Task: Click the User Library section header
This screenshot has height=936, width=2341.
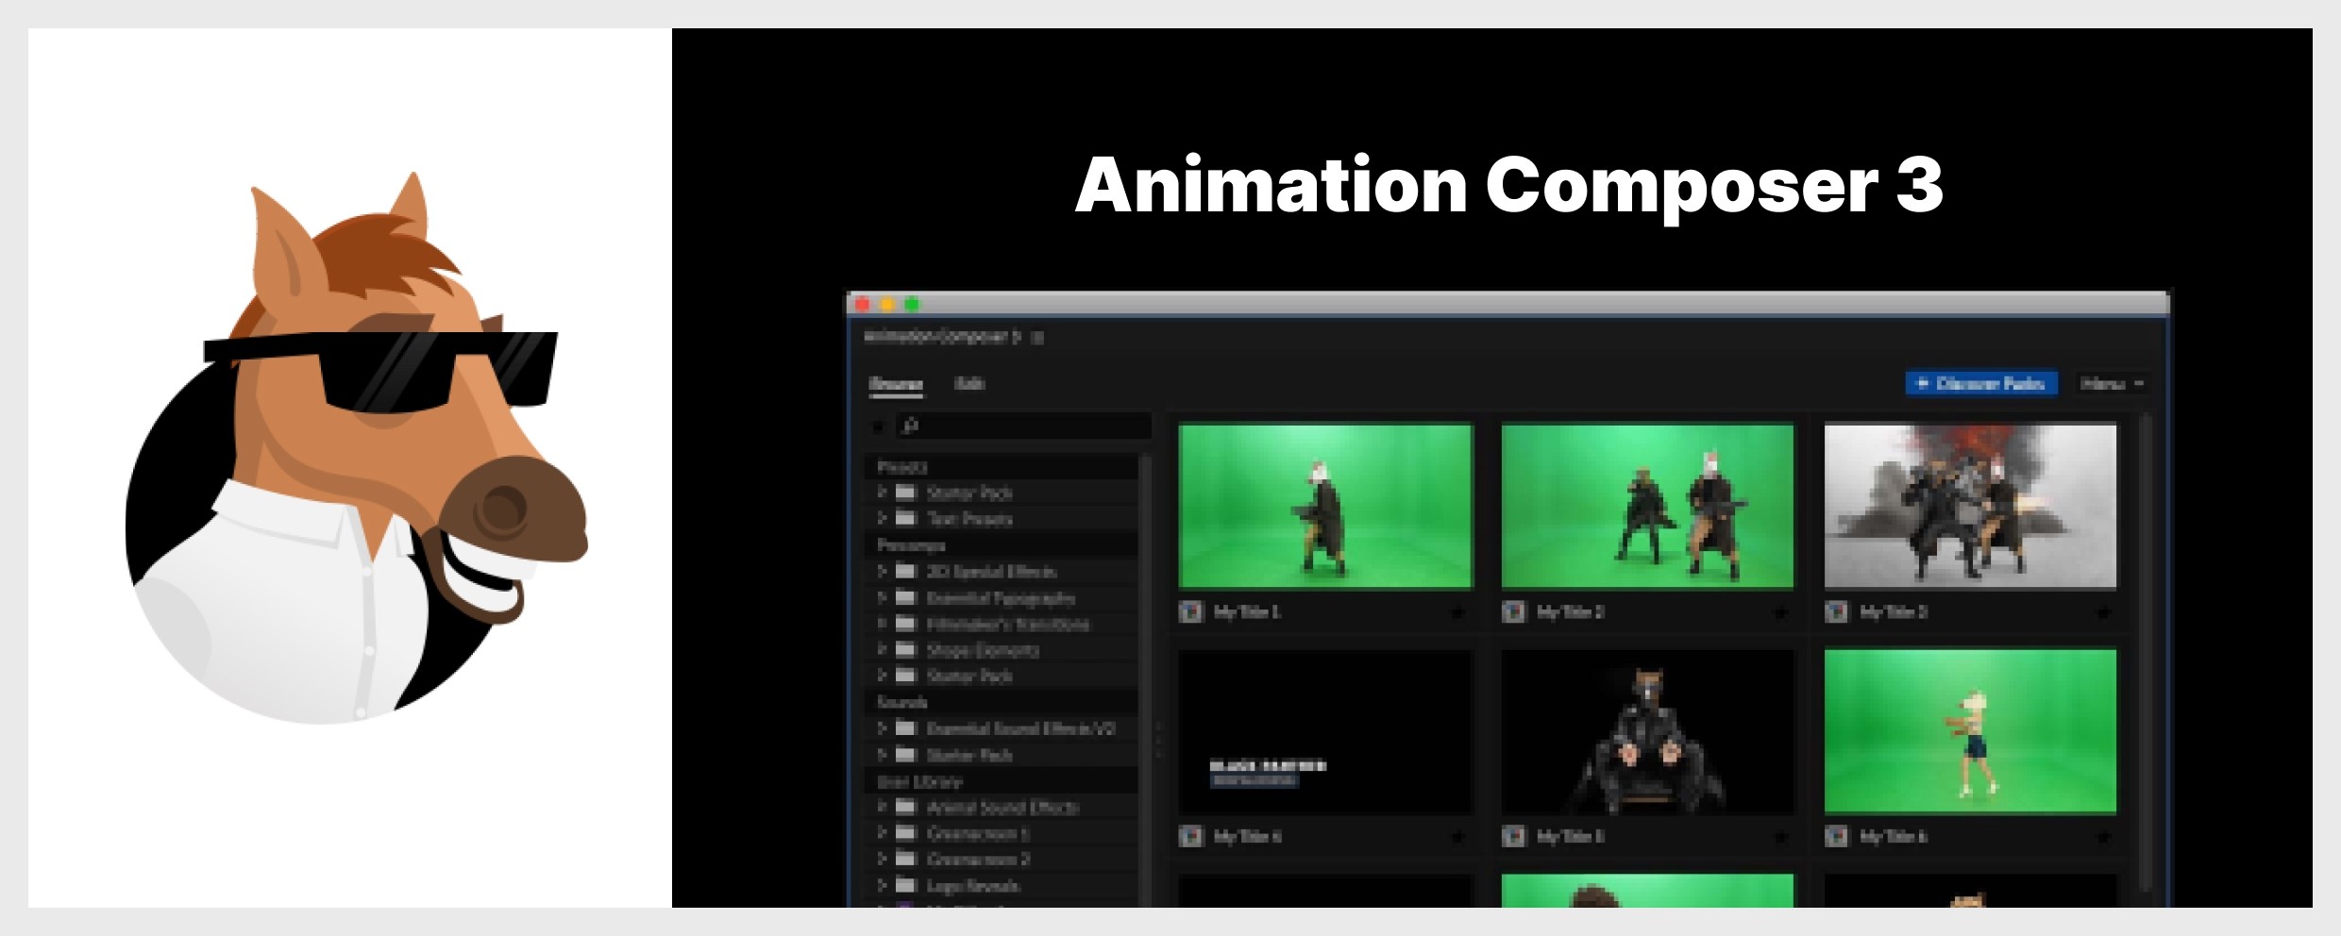Action: point(1001,781)
